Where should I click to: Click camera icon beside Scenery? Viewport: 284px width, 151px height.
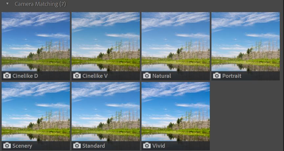pyautogui.click(x=7, y=145)
